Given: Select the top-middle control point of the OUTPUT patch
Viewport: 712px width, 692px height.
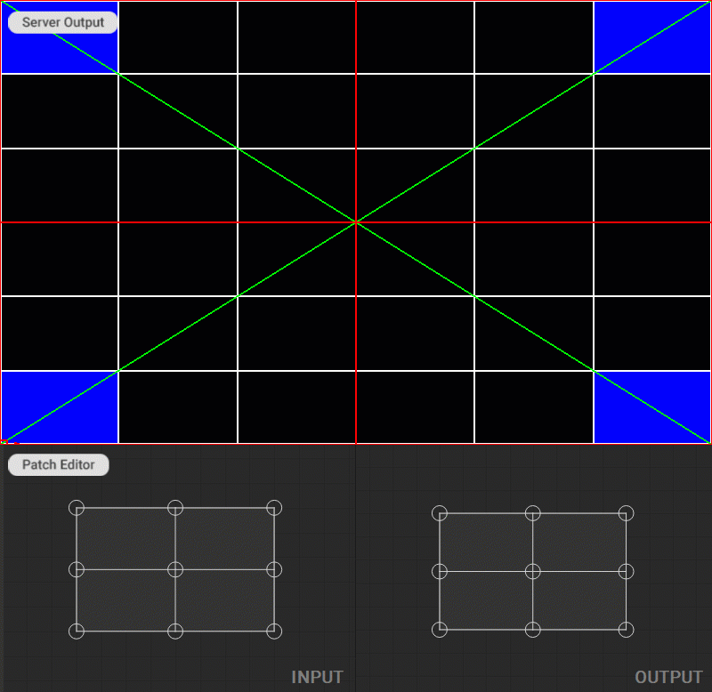Looking at the screenshot, I should click(x=532, y=513).
